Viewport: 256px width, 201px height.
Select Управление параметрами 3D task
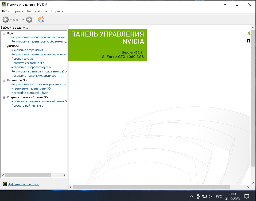point(31,88)
